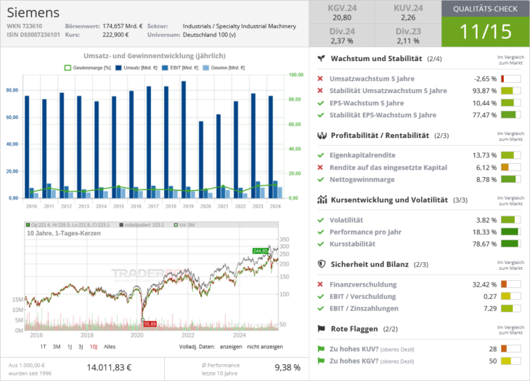Image resolution: width=530 pixels, height=381 pixels.
Task: Click Umsatzwachstum 5 Jahre market comparison bar
Action: (510, 78)
